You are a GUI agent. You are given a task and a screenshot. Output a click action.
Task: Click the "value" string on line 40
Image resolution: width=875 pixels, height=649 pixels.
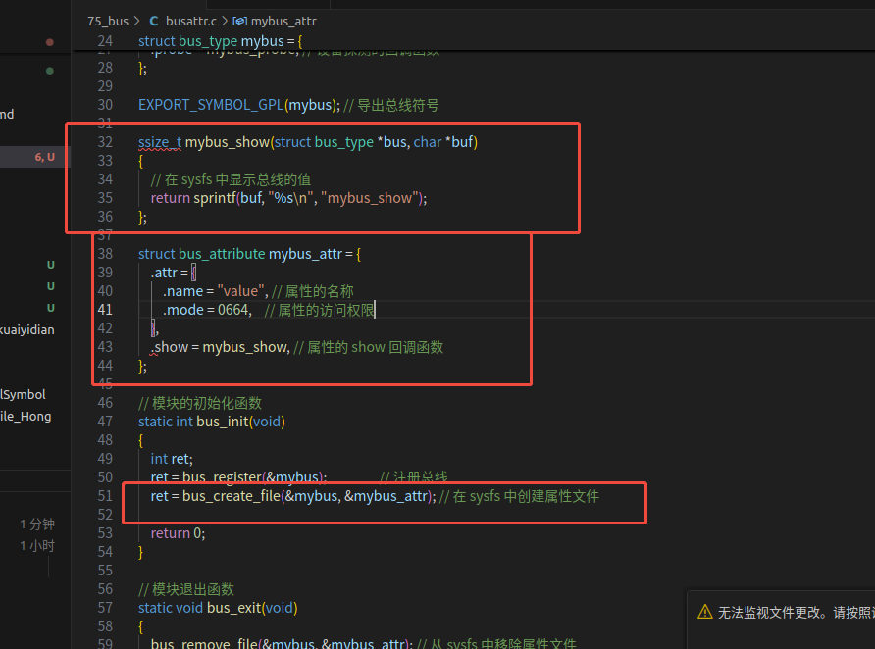[241, 291]
